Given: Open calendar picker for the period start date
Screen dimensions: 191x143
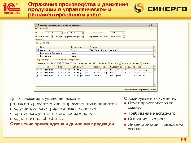Looking at the screenshot, I should point(62,33).
